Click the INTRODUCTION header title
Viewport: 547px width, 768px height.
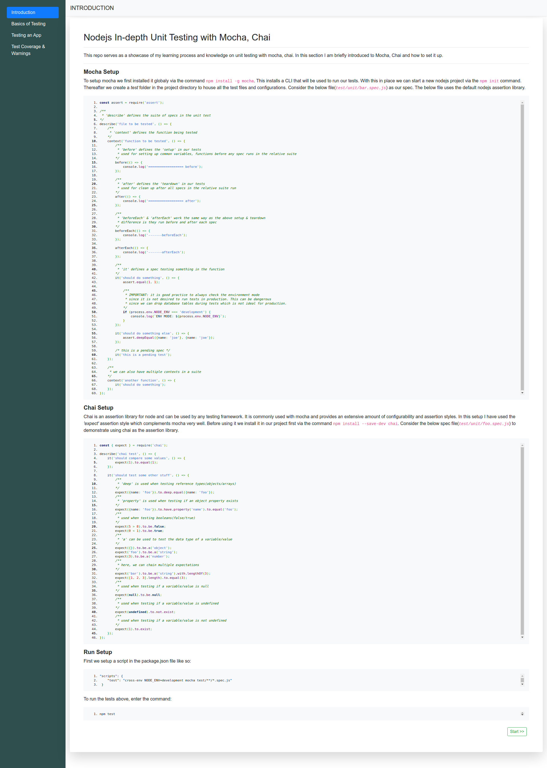click(x=92, y=8)
